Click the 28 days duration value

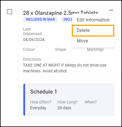[64, 108]
